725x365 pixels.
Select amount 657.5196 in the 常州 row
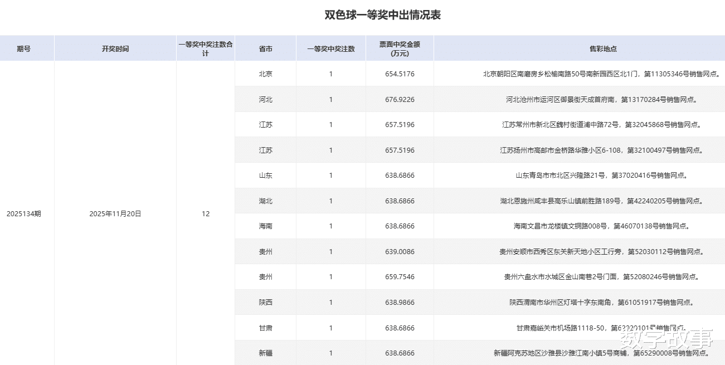pos(400,125)
